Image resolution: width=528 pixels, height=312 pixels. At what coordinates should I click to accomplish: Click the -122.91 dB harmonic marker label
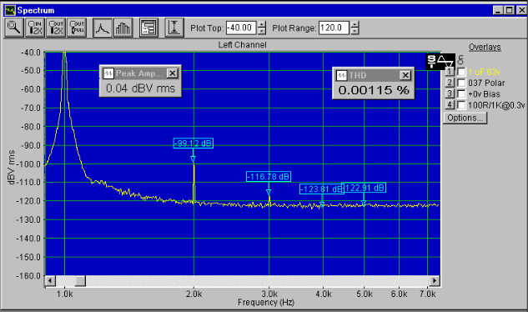click(x=365, y=188)
